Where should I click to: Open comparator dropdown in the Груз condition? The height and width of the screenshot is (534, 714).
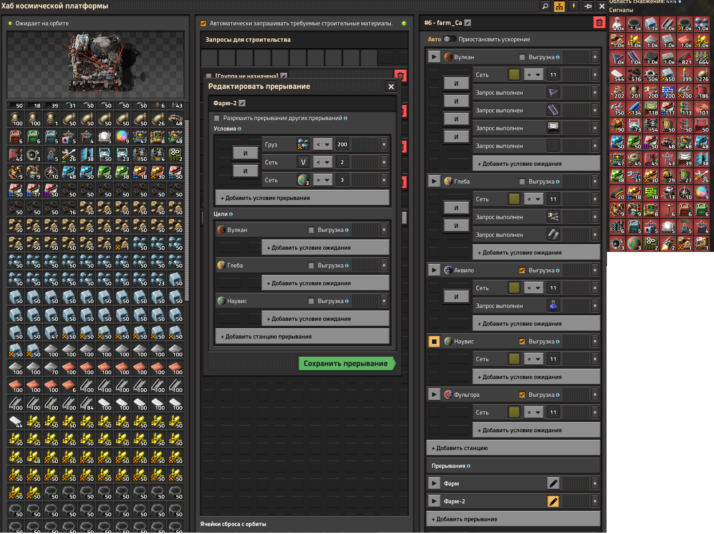(x=323, y=144)
